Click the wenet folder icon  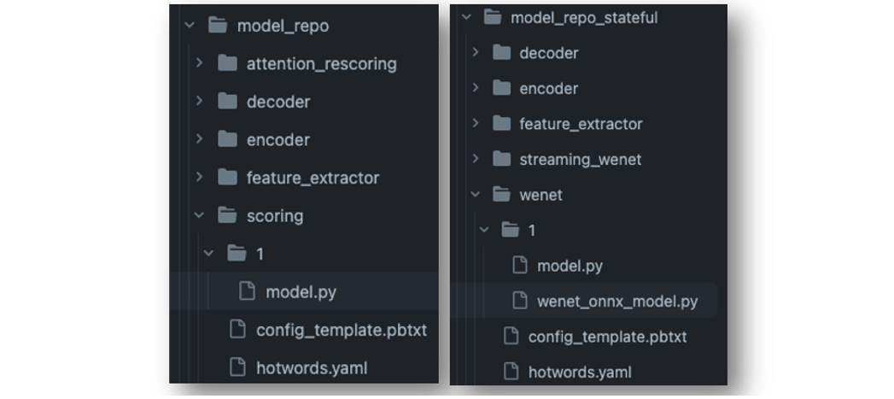pos(501,194)
